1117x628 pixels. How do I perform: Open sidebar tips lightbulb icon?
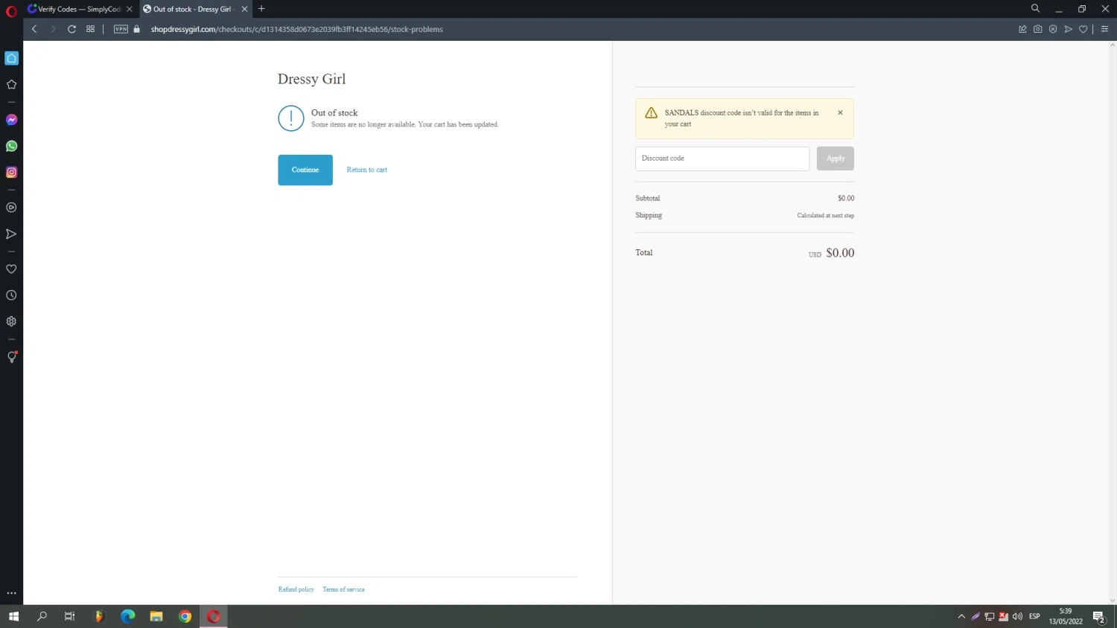coord(11,357)
